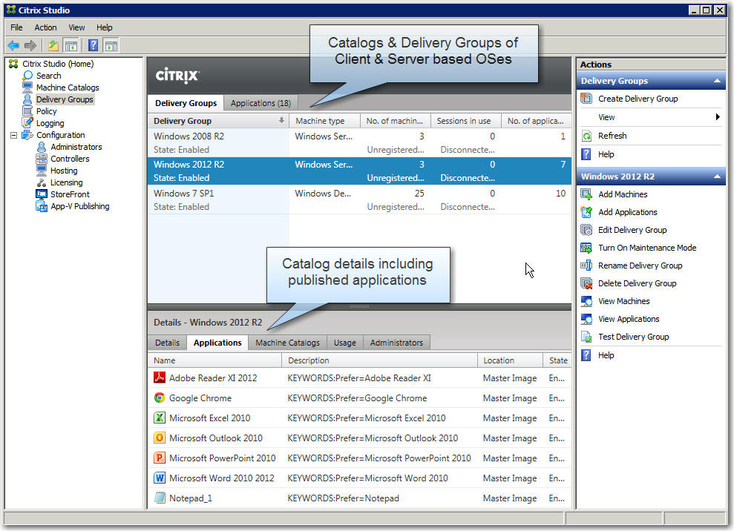This screenshot has height=531, width=734.
Task: Click the Create Delivery Group icon
Action: (x=586, y=99)
